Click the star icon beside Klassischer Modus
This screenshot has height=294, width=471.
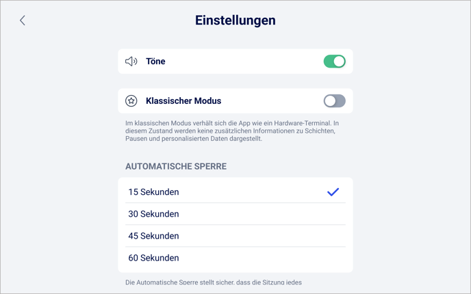point(131,101)
